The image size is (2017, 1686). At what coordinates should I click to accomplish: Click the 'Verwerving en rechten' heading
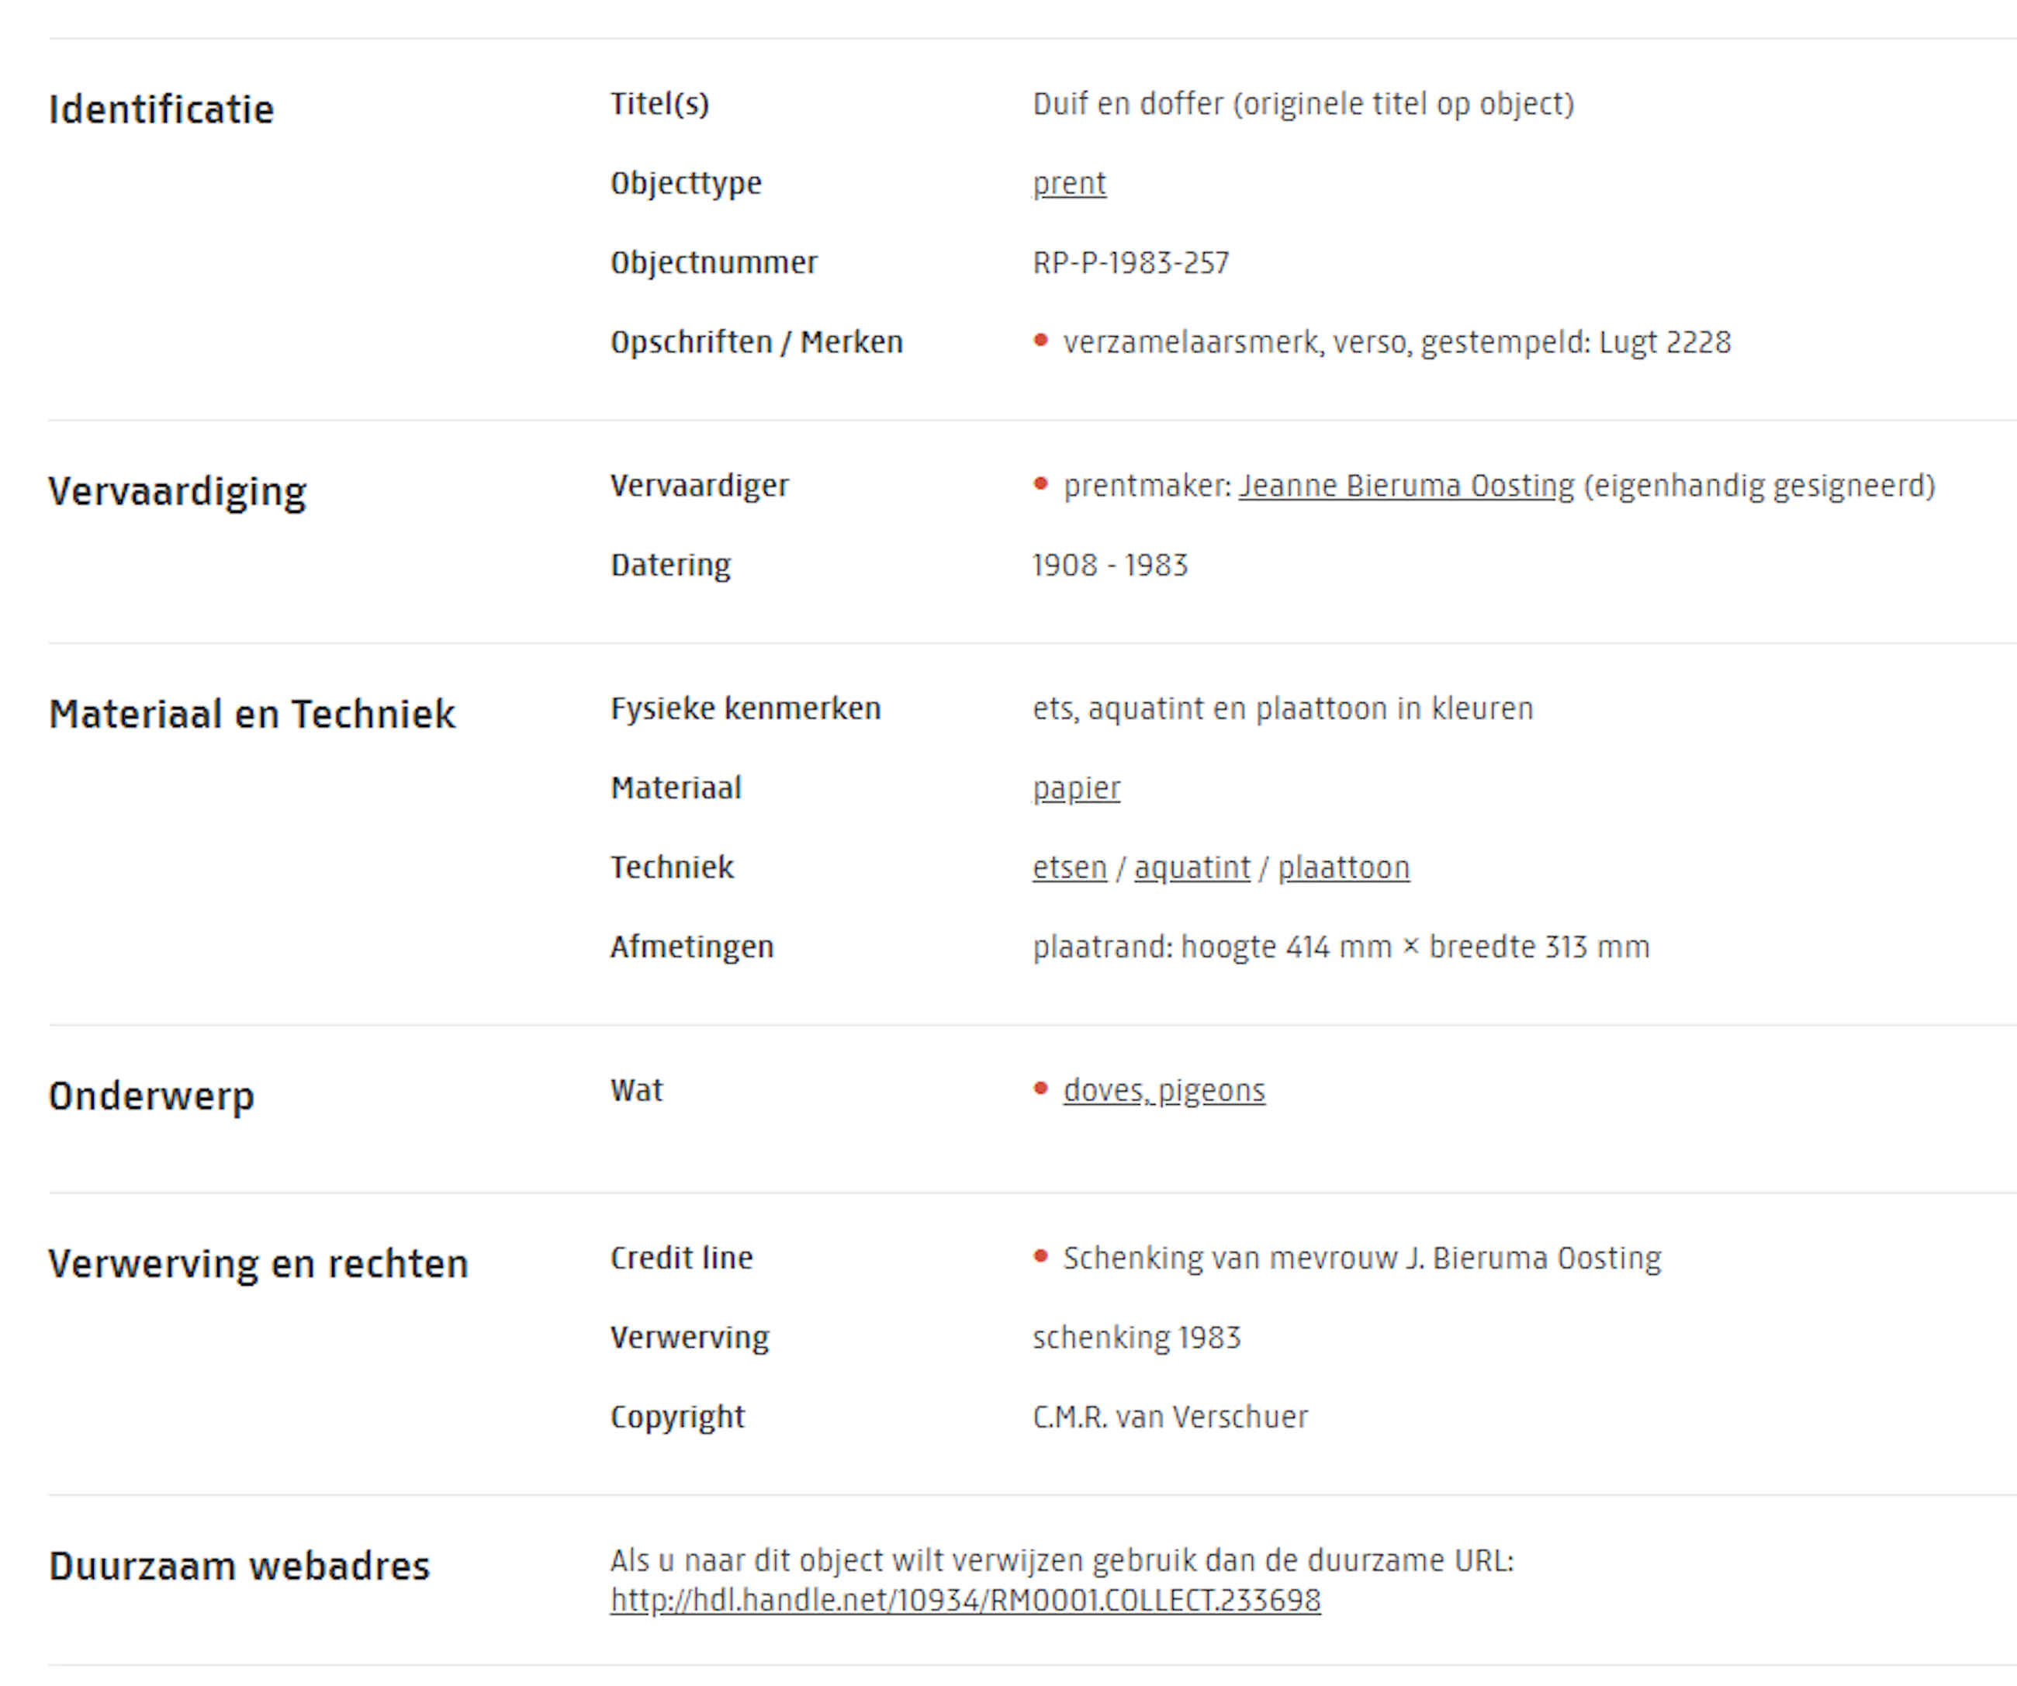pos(258,1263)
